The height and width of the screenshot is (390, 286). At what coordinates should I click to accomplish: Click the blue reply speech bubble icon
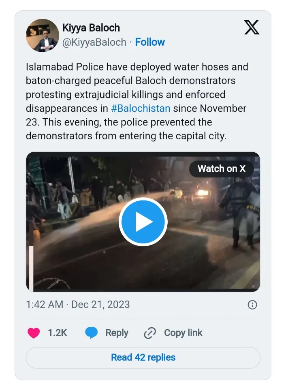point(92,333)
